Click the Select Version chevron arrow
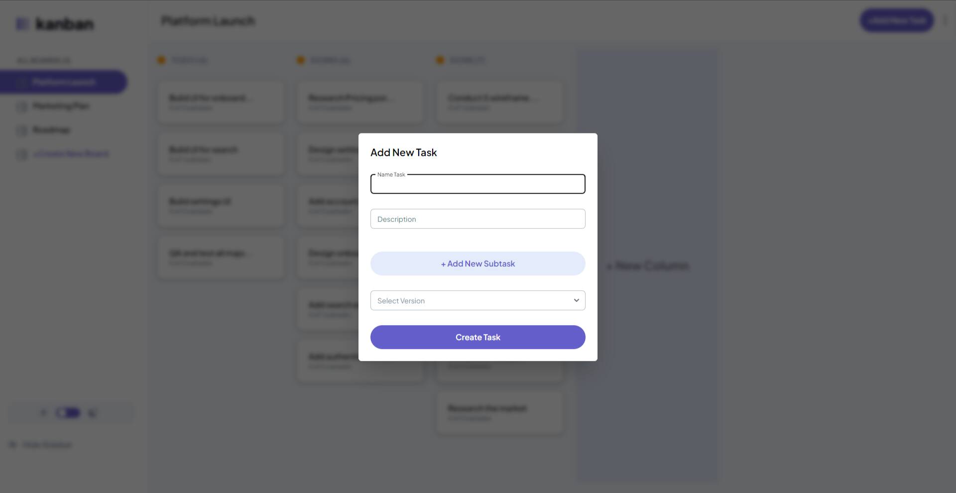This screenshot has width=956, height=493. [576, 300]
